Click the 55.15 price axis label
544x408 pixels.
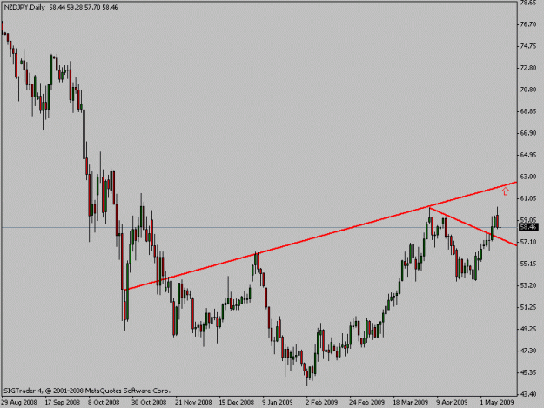(x=528, y=264)
